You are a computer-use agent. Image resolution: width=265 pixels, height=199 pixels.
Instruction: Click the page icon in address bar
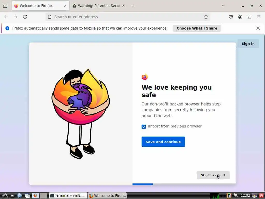click(49, 17)
